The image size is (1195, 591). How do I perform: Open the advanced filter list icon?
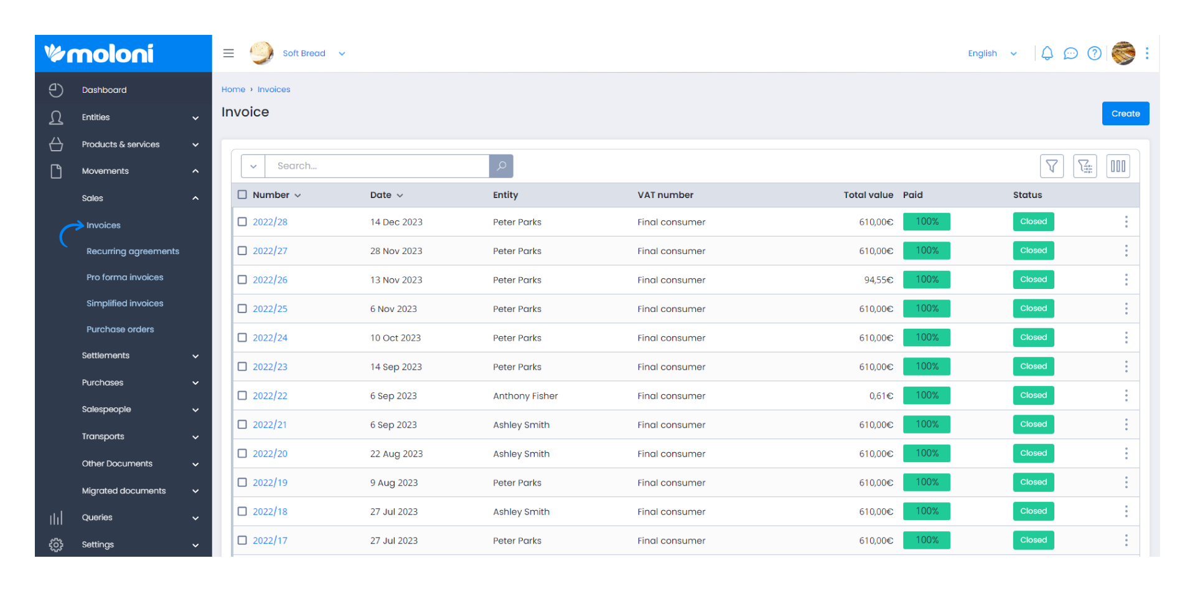pyautogui.click(x=1085, y=166)
